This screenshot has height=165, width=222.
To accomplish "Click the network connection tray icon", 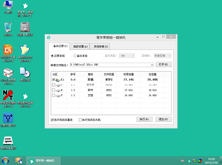I will tap(194, 161).
